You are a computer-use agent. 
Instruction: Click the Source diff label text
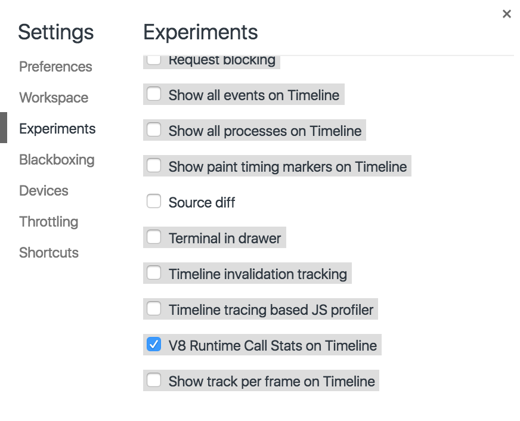click(x=202, y=203)
